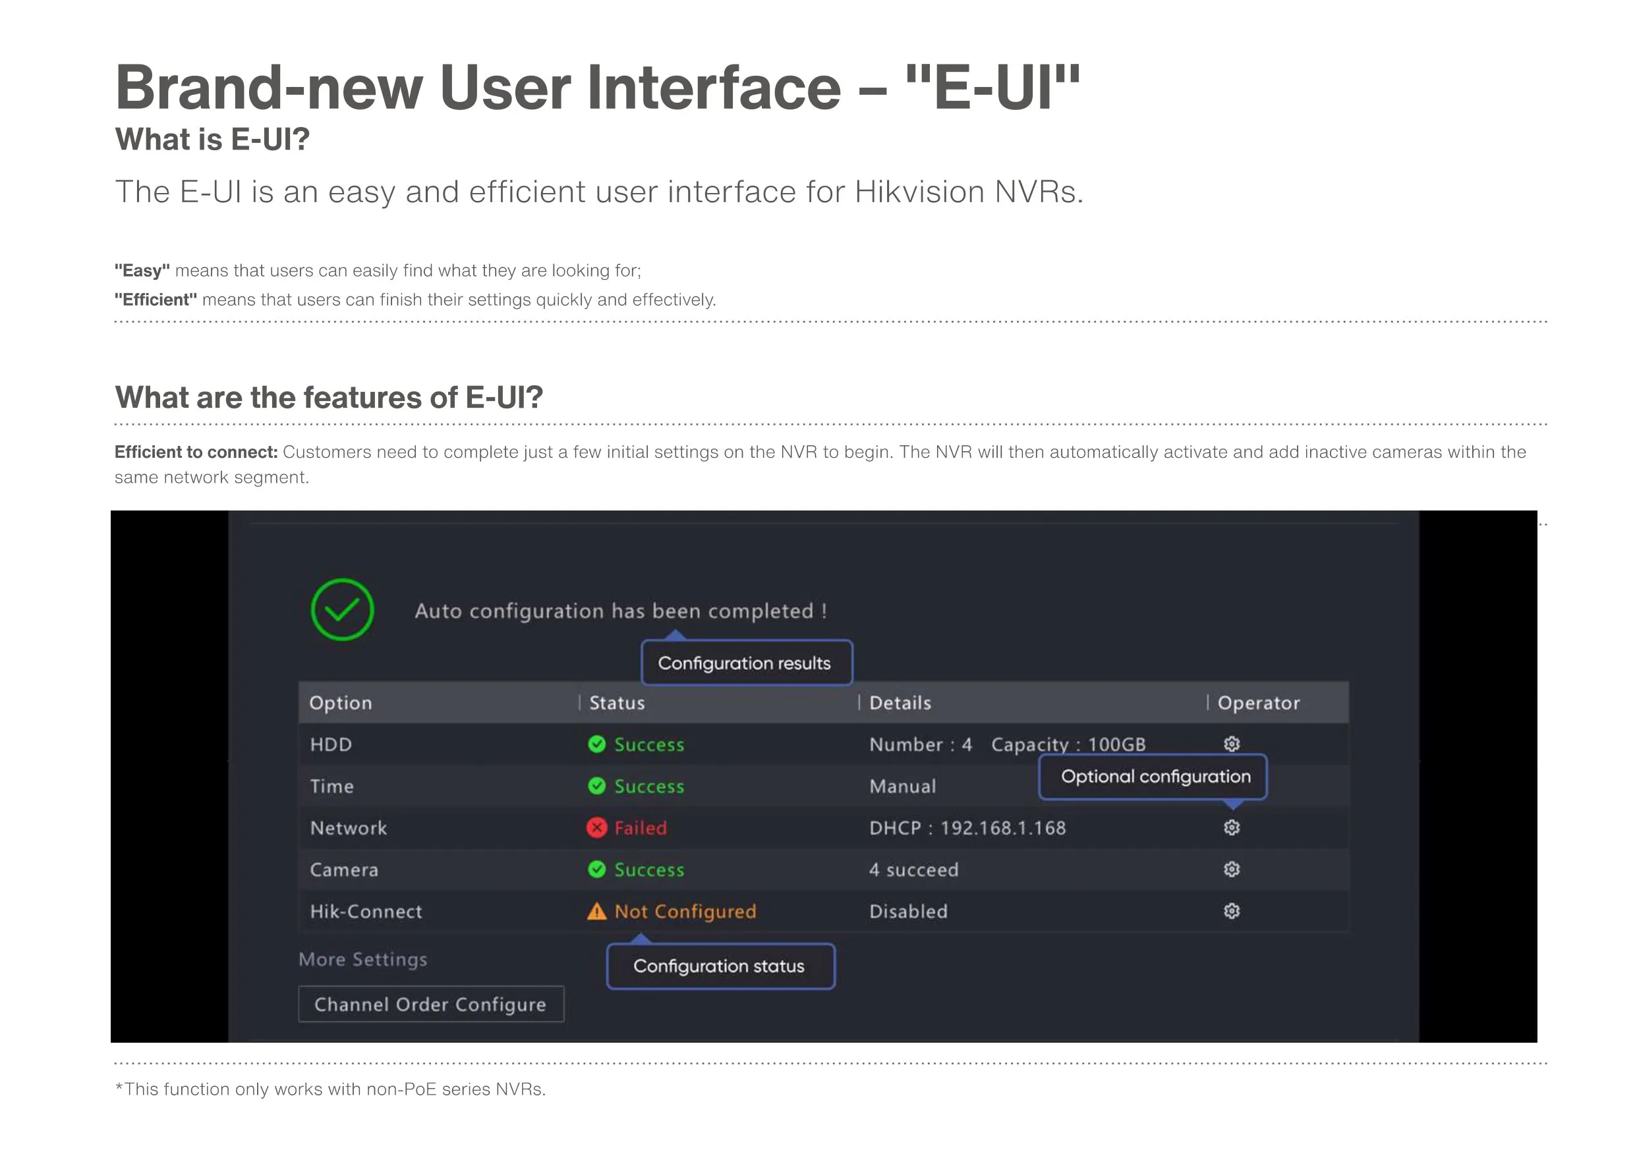The height and width of the screenshot is (1156, 1635).
Task: Select the Operator column header
Action: tap(1258, 703)
